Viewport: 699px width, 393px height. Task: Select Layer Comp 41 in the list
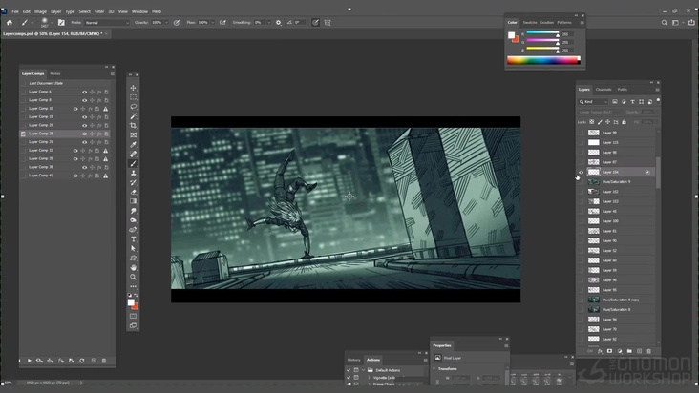point(40,176)
